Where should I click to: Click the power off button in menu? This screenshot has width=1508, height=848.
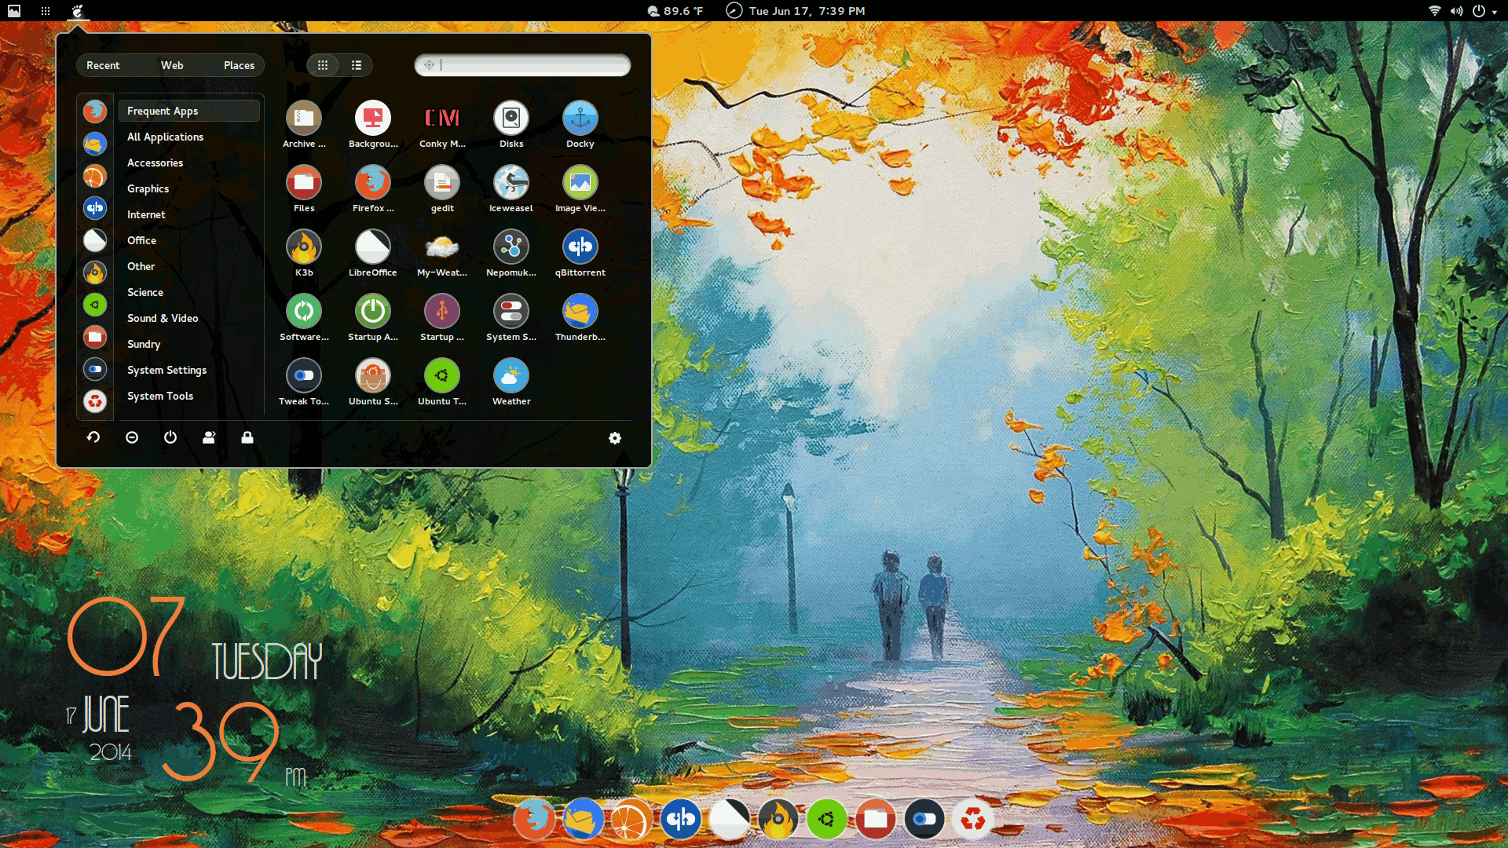click(x=170, y=437)
